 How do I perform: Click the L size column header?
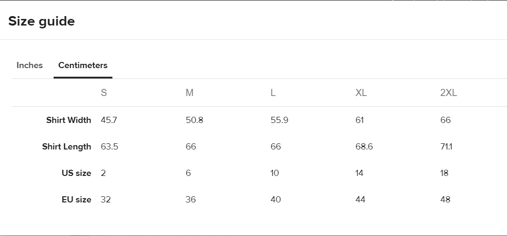[x=273, y=93]
